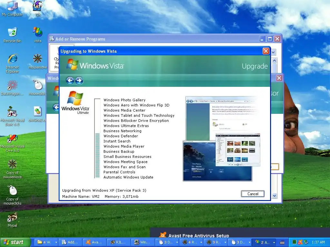Close the background window behind Vista dialog
Viewport: 330px width, 247px height.
point(279,78)
